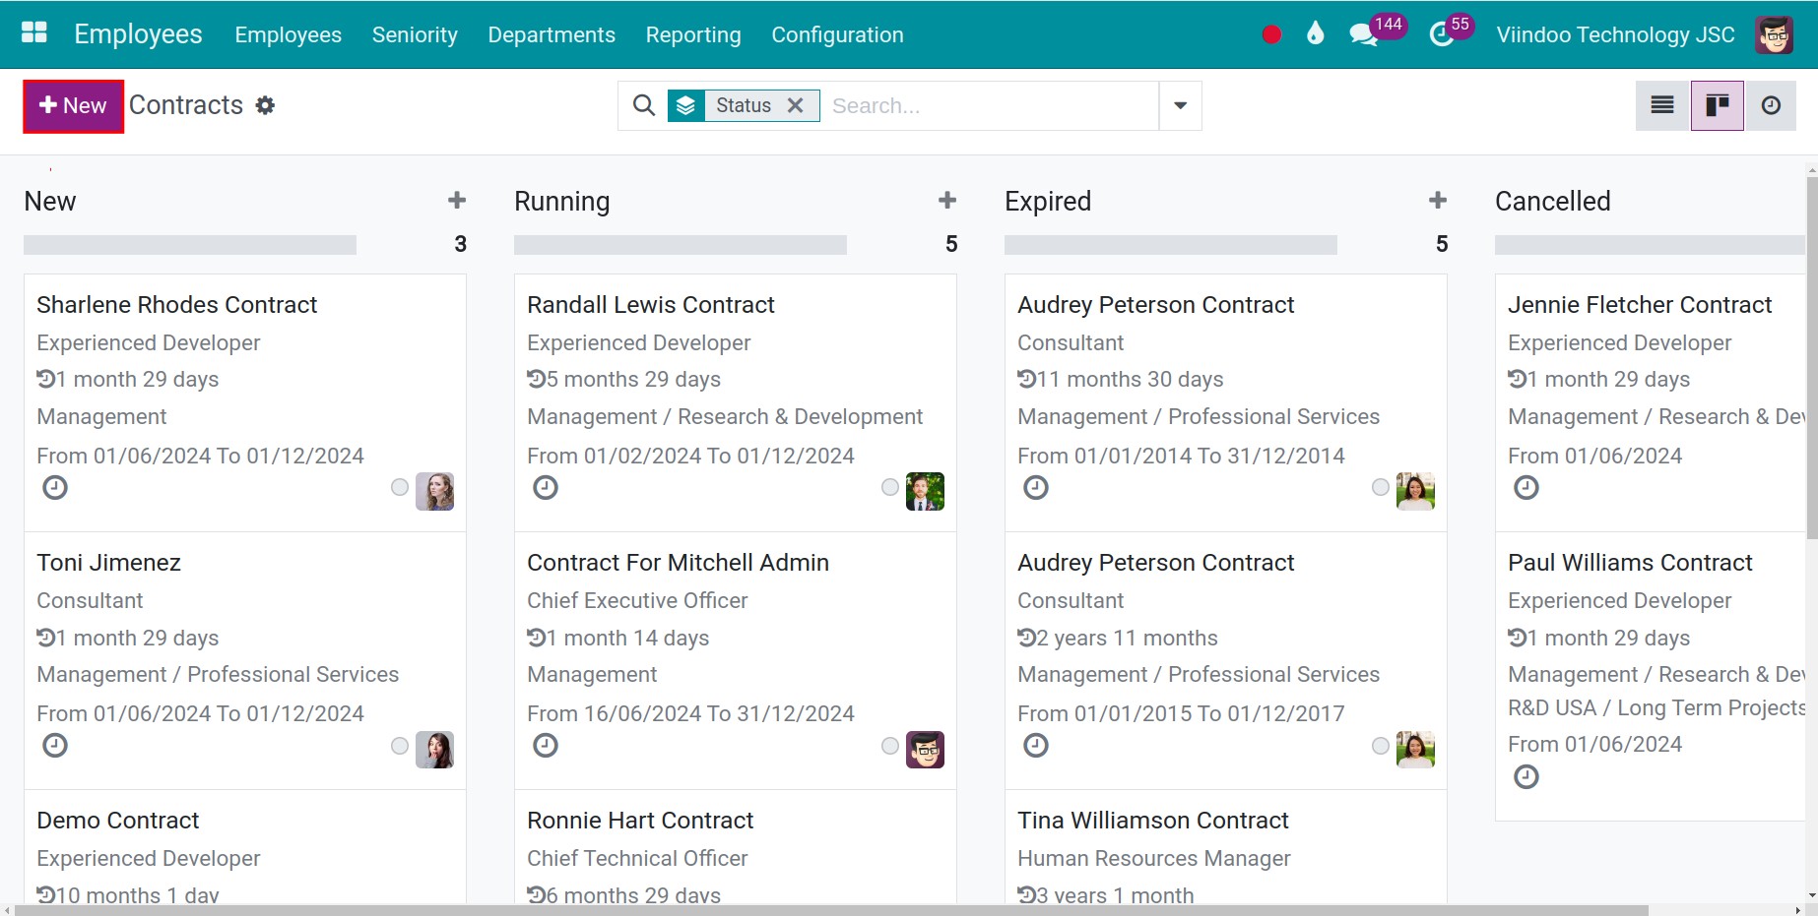The width and height of the screenshot is (1818, 916).
Task: Open activity clock on Randall Lewis Contract
Action: [x=546, y=488]
